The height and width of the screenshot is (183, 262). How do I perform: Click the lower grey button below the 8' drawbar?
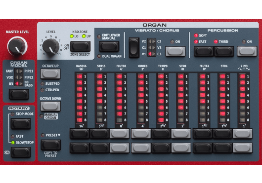pos(119,148)
